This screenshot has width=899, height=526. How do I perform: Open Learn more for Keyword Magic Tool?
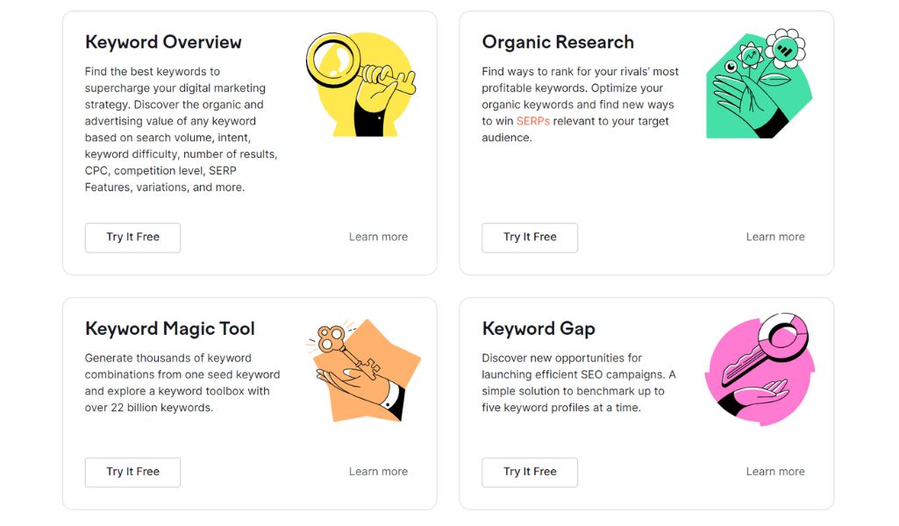tap(378, 472)
